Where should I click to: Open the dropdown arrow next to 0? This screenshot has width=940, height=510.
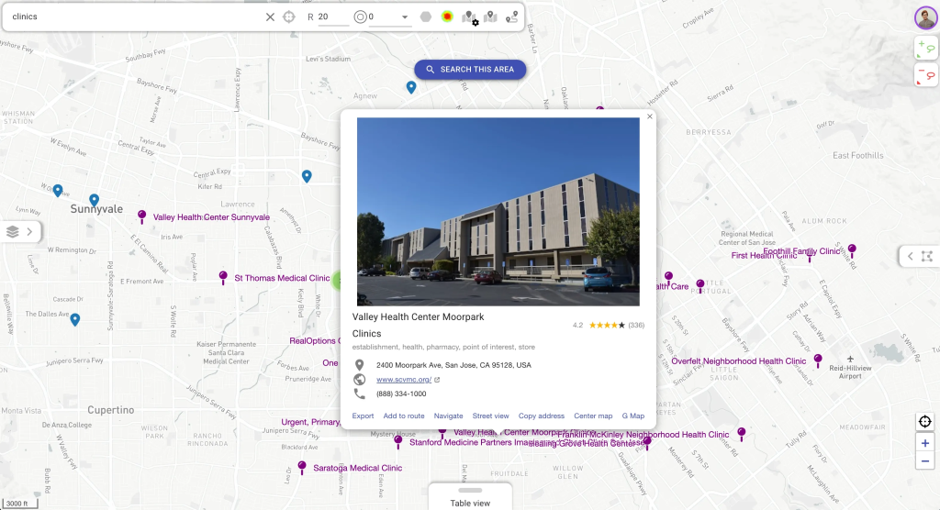(x=405, y=17)
